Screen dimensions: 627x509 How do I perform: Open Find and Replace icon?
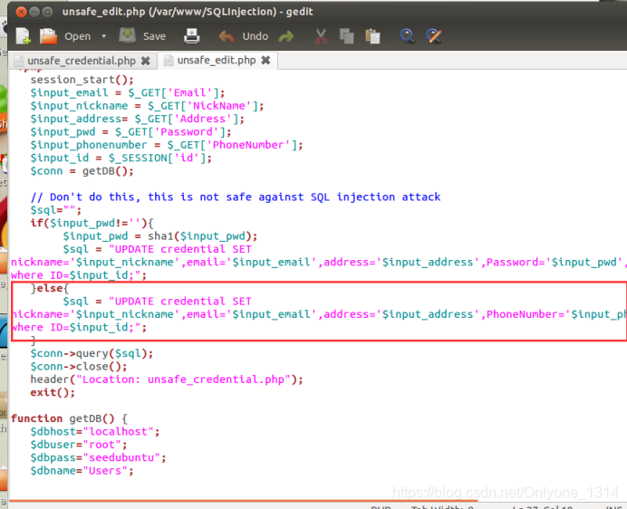pos(434,36)
